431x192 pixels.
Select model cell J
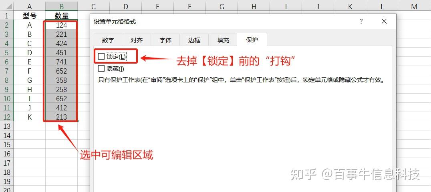pyautogui.click(x=29, y=108)
